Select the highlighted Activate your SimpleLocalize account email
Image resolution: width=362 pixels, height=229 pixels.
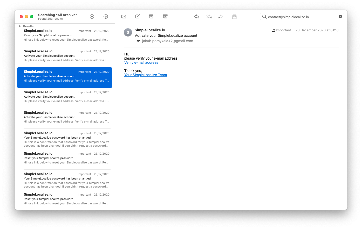point(65,77)
